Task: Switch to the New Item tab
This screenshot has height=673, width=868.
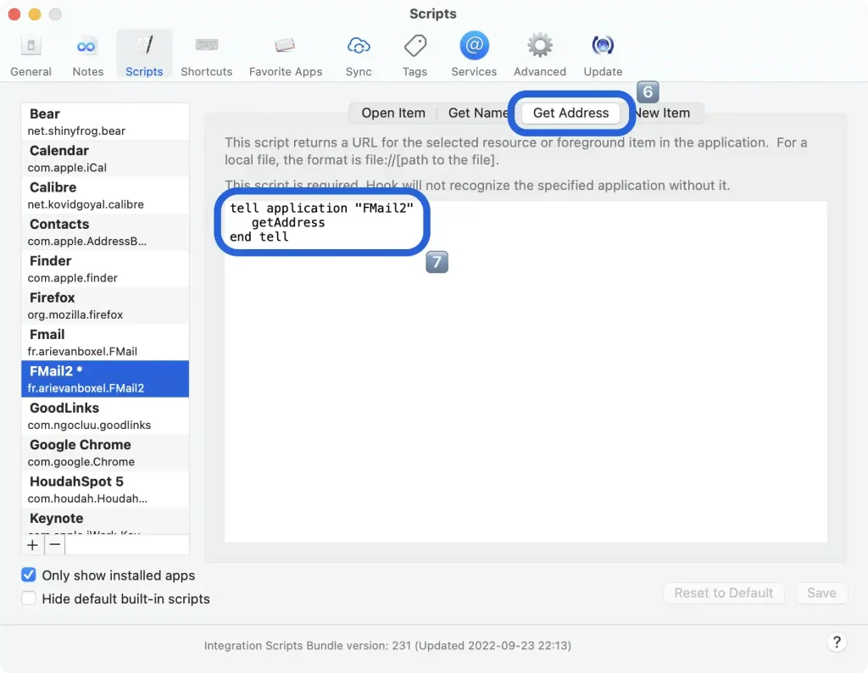Action: pos(663,113)
